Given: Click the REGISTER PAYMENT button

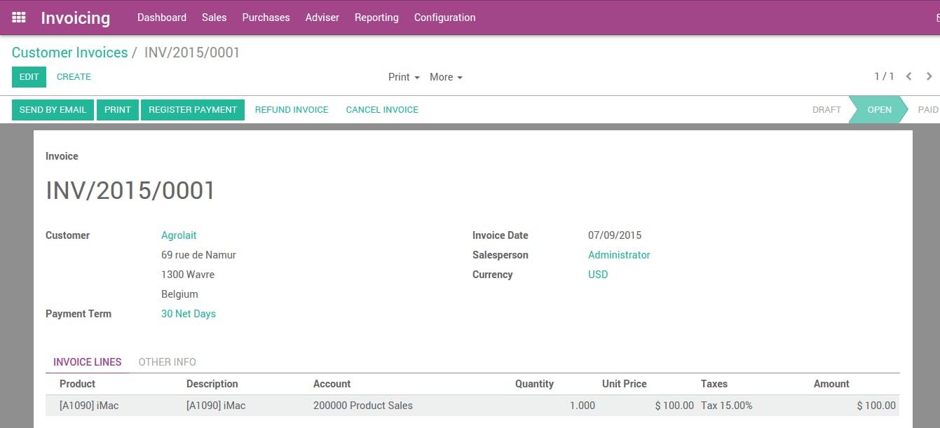Looking at the screenshot, I should [x=192, y=109].
